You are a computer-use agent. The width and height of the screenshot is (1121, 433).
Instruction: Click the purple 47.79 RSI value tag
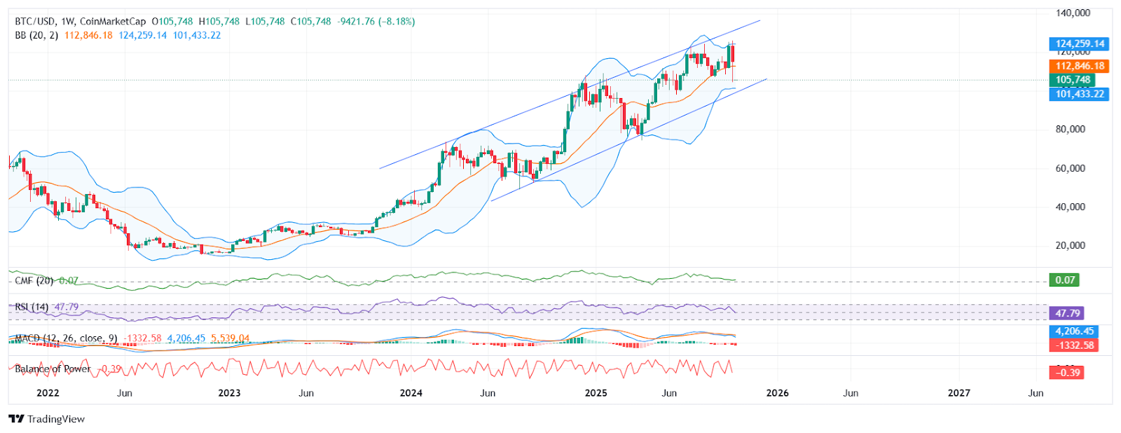[1064, 313]
